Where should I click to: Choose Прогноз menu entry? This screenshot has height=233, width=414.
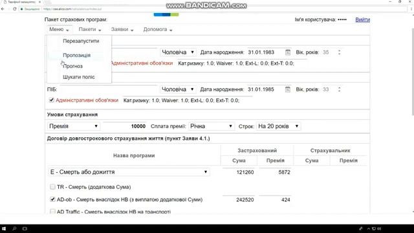click(73, 66)
